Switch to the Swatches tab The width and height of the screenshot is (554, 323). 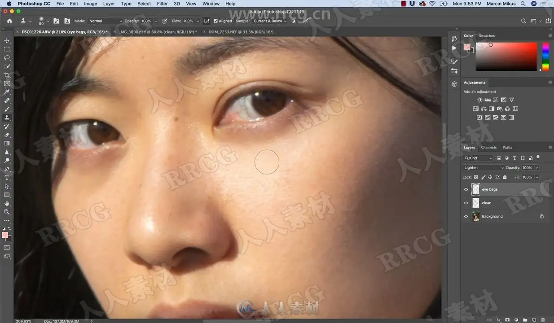[487, 36]
